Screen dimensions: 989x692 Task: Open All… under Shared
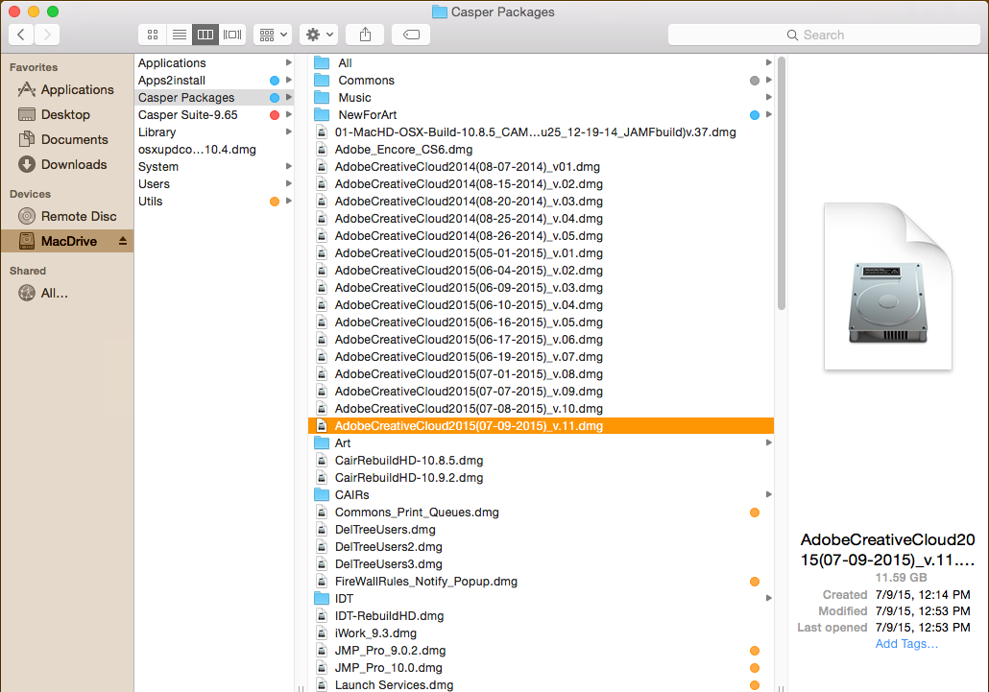click(x=43, y=293)
